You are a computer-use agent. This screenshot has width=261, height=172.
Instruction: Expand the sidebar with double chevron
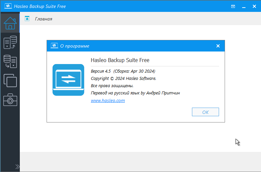tap(17, 166)
